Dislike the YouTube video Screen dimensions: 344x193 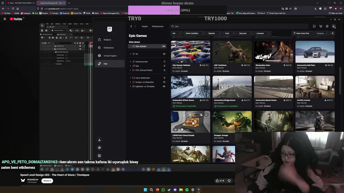(229, 181)
